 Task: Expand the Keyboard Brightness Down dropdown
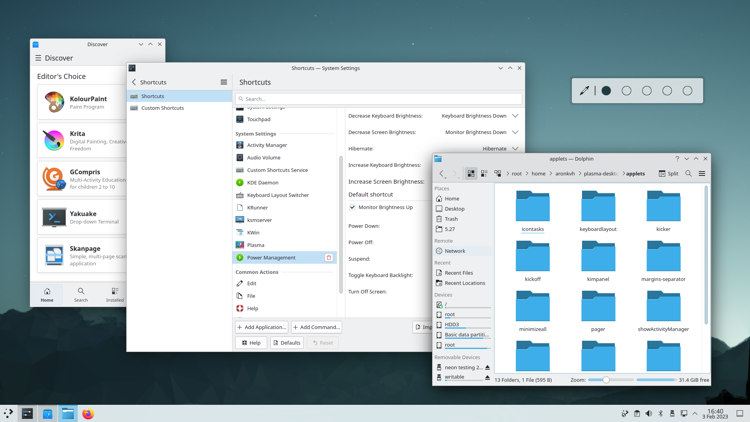(514, 115)
